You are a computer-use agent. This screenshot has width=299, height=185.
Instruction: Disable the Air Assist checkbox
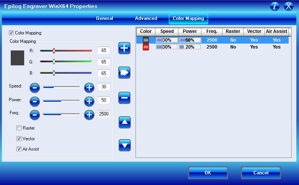point(19,149)
